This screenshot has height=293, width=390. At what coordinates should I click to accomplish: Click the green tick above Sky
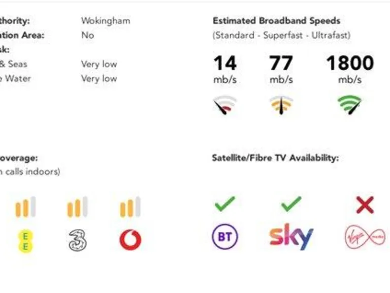coord(291,204)
